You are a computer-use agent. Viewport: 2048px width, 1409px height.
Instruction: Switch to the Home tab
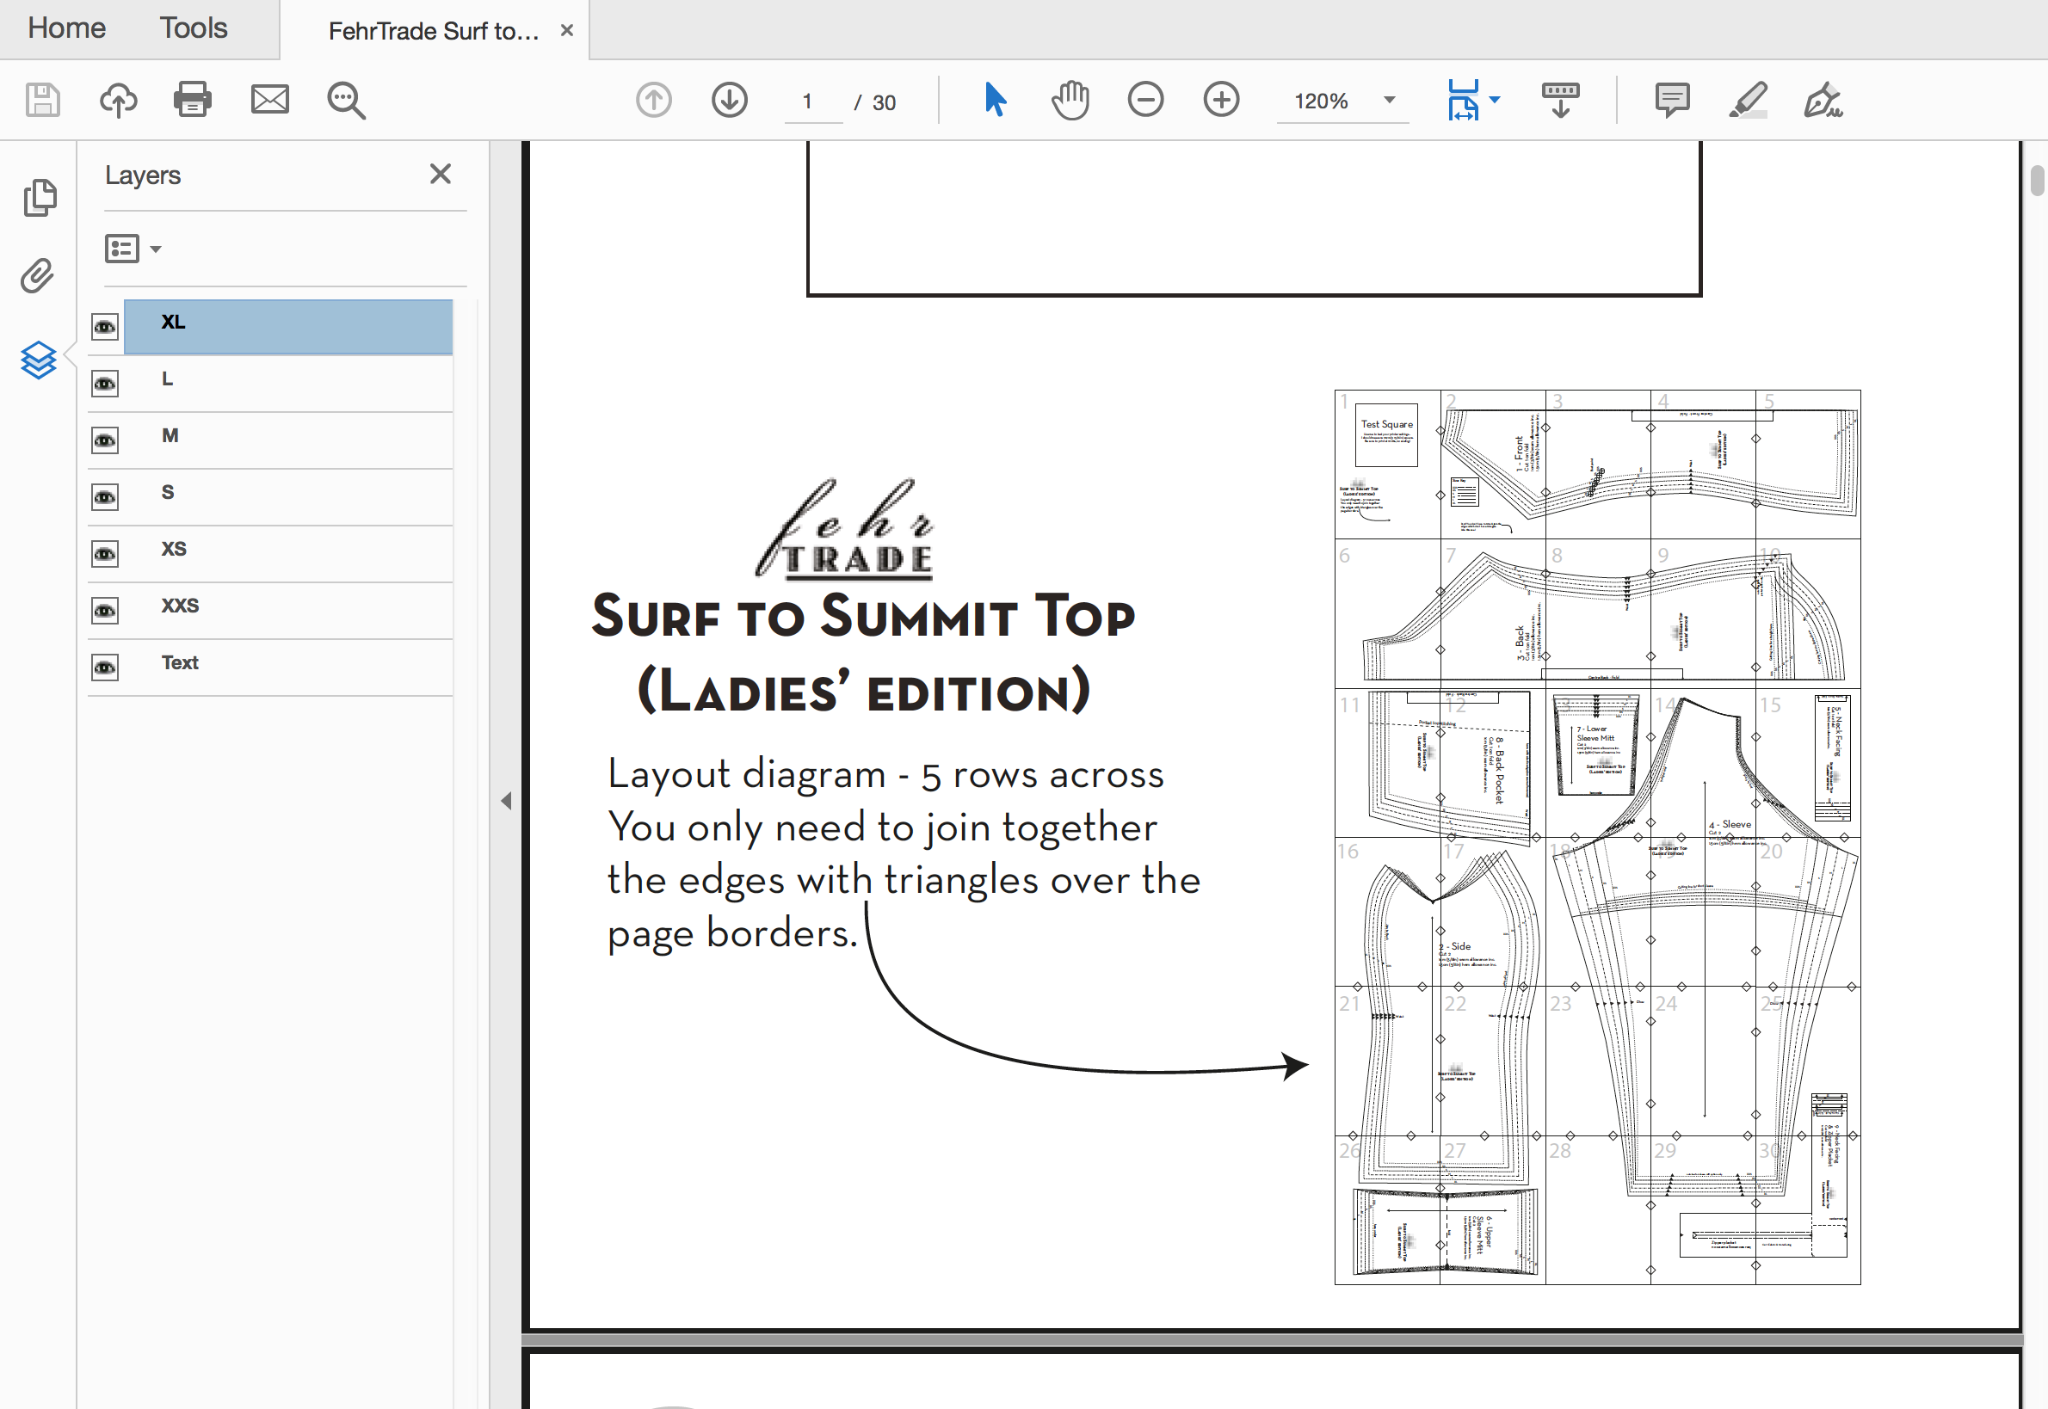click(x=66, y=28)
